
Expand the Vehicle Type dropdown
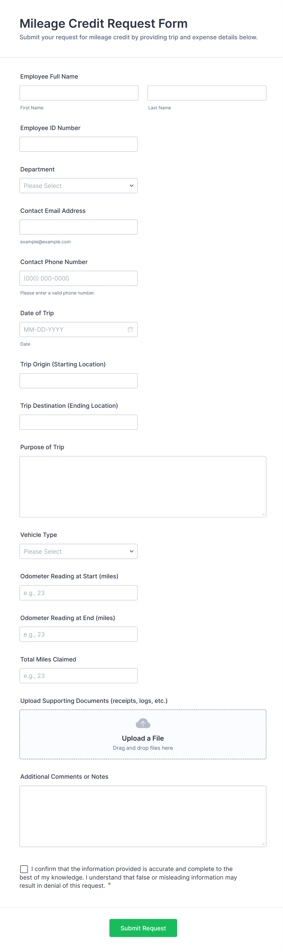pyautogui.click(x=78, y=552)
